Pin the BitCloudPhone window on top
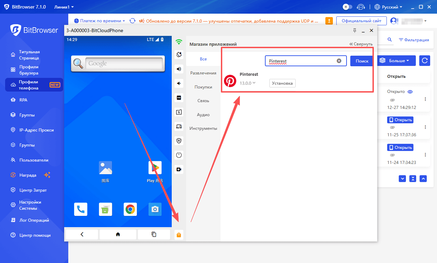 pos(354,30)
